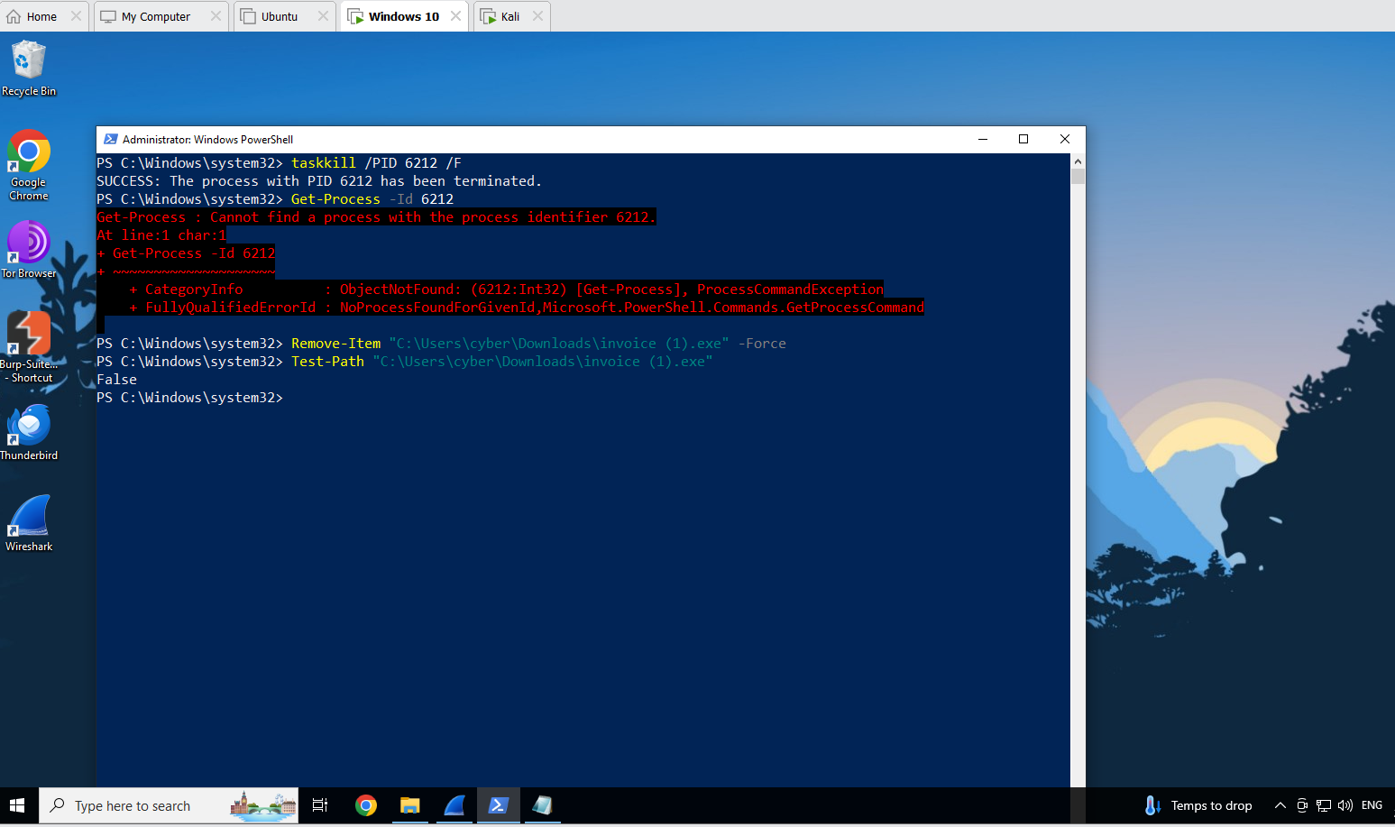
Task: Click the Remove-Item command line
Action: pos(441,344)
